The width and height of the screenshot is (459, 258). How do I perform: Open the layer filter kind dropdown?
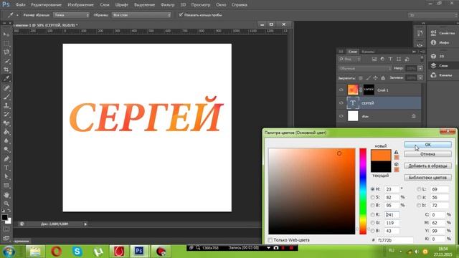click(349, 59)
